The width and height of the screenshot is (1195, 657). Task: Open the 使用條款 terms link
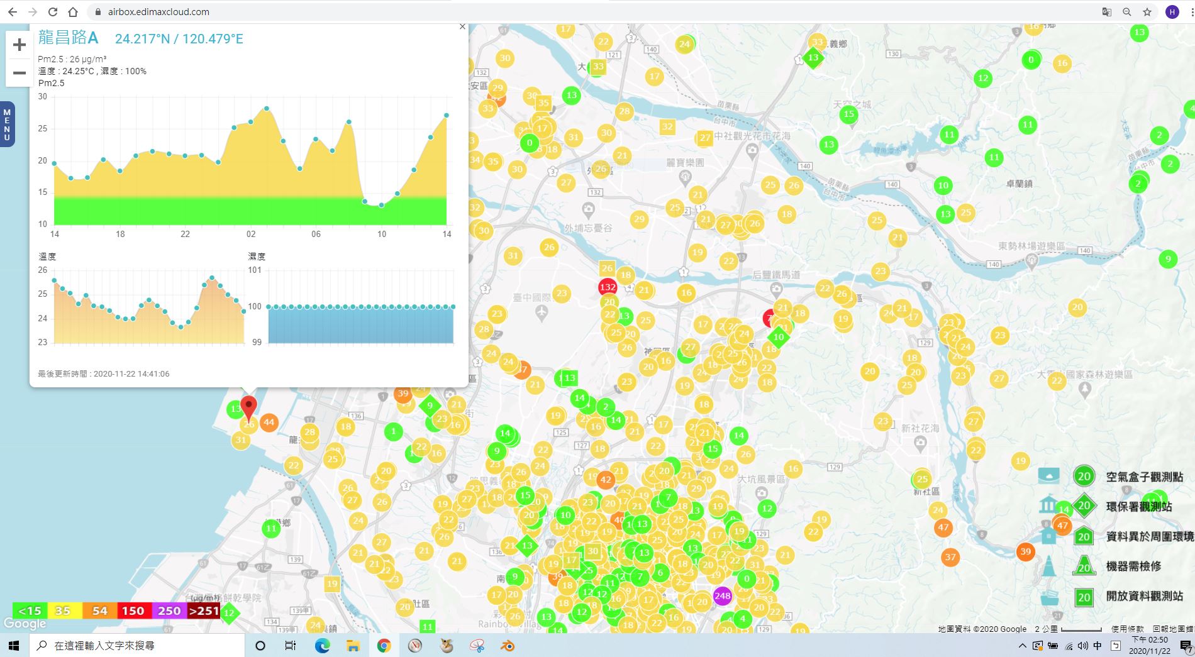(x=1128, y=629)
